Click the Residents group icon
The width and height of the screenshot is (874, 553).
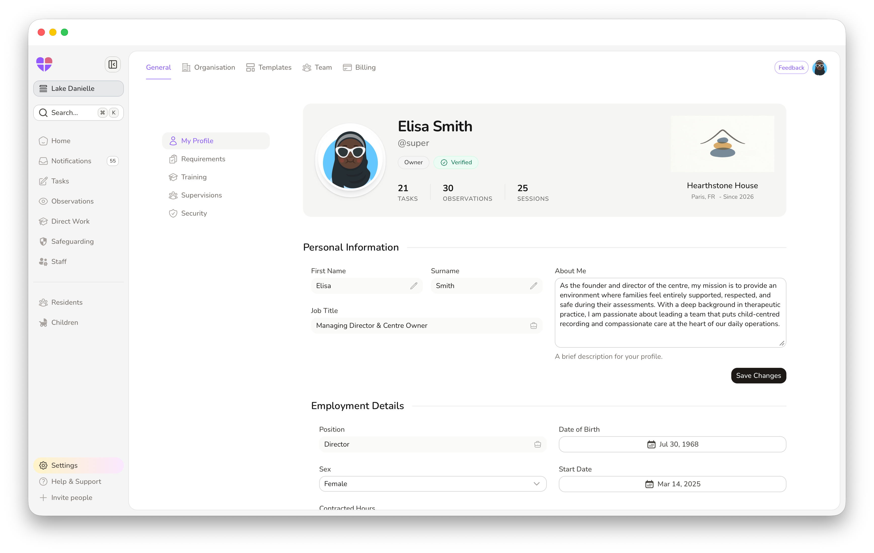pyautogui.click(x=43, y=302)
